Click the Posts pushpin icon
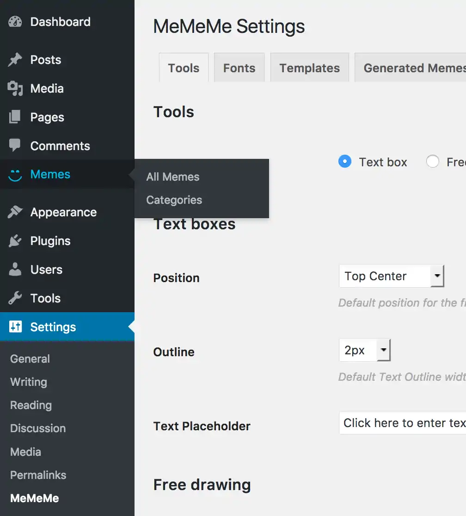This screenshot has width=466, height=516. pos(15,59)
